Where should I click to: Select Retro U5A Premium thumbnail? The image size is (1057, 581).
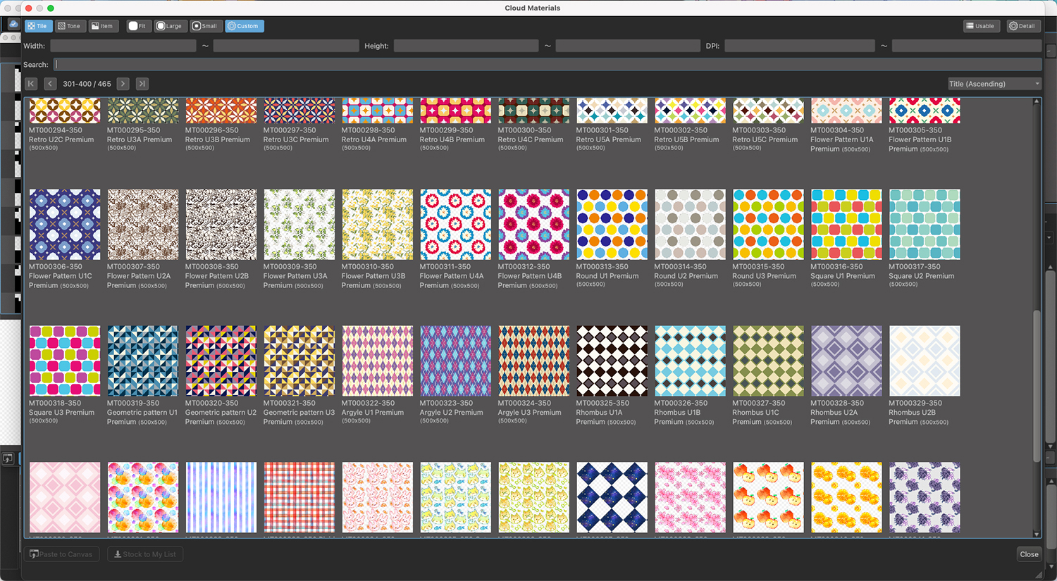point(612,111)
